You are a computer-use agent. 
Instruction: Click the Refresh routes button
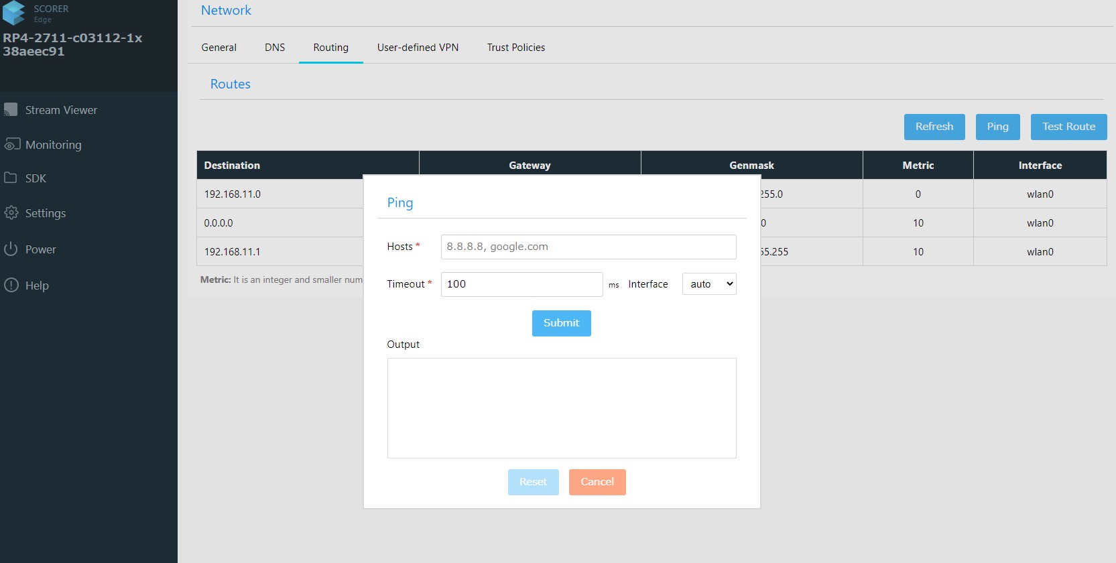[934, 127]
